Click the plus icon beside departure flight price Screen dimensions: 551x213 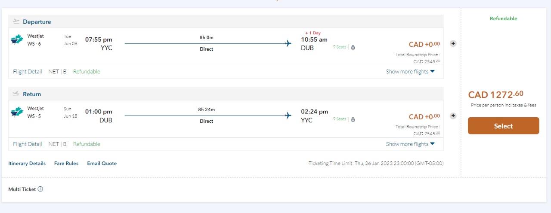[x=453, y=43]
